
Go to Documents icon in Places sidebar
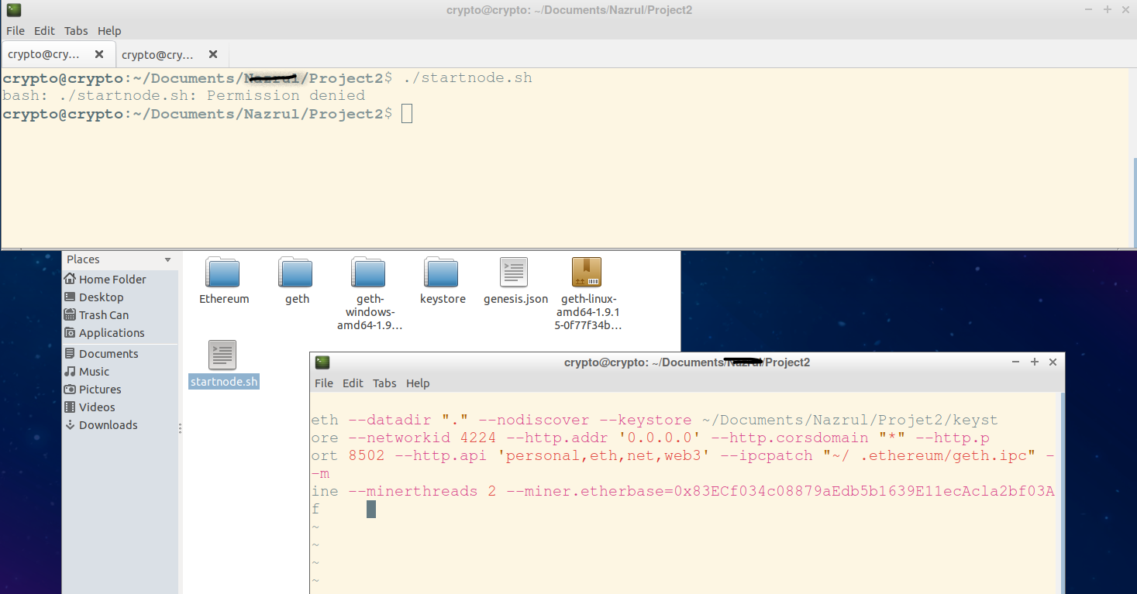(71, 354)
